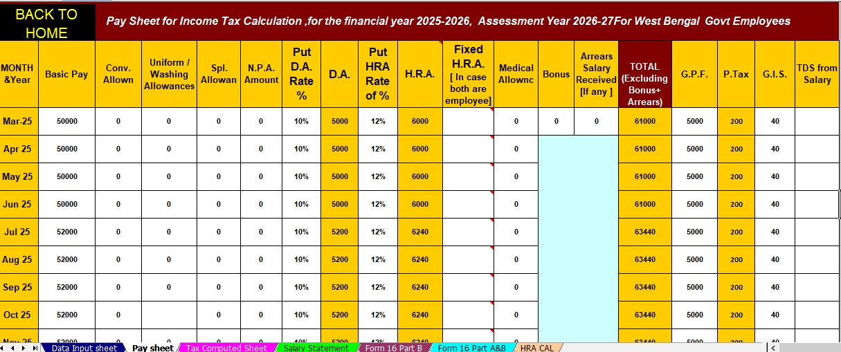
Task: Open the HRA CAL sheet tab
Action: [x=536, y=348]
